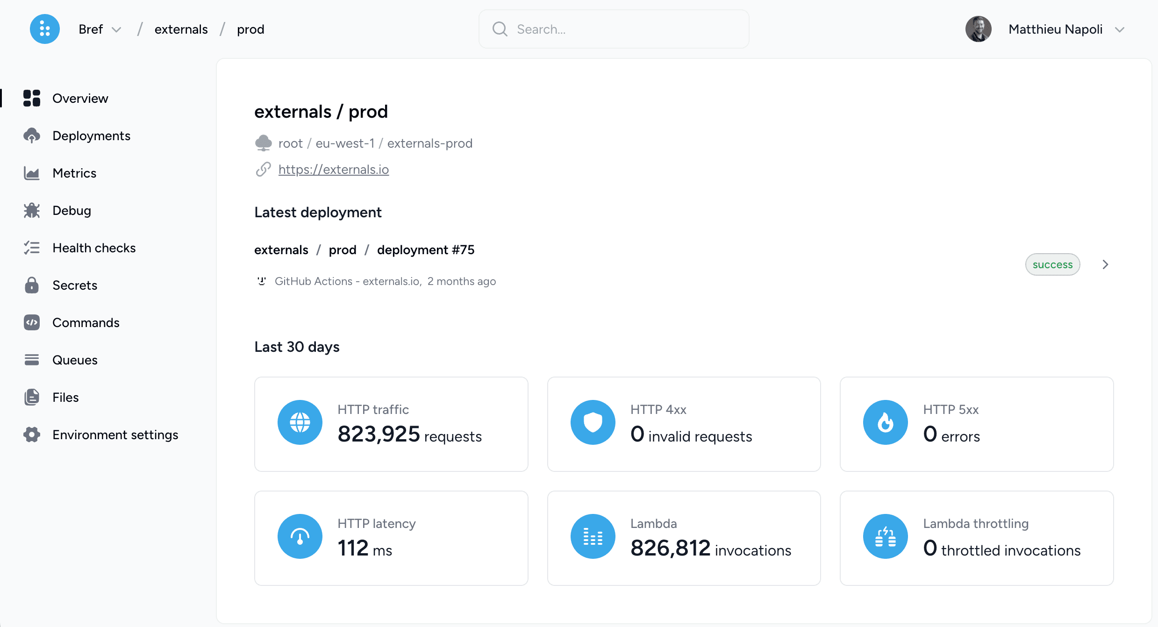Click the Queues stacked lines icon
1158x627 pixels.
(x=32, y=360)
